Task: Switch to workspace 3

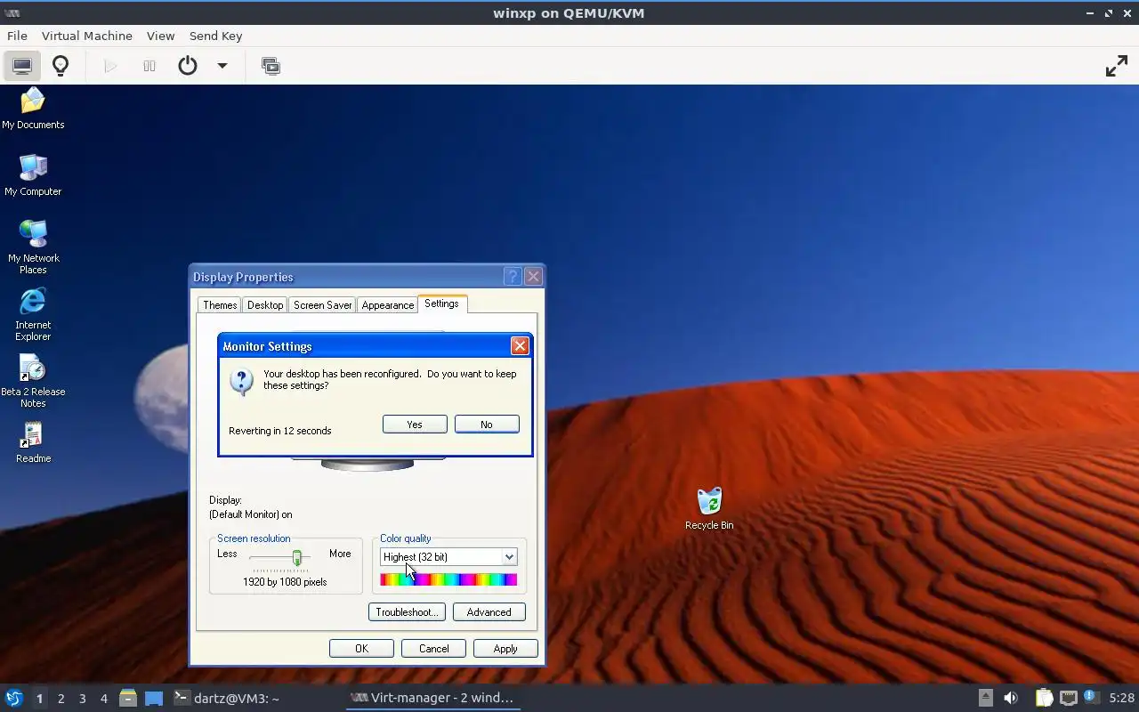Action: pos(82,699)
